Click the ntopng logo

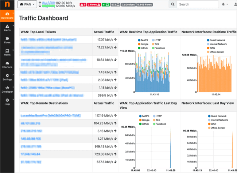pos(7,4)
